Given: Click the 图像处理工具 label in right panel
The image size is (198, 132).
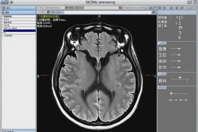Looking at the screenshot, I should tap(162, 22).
